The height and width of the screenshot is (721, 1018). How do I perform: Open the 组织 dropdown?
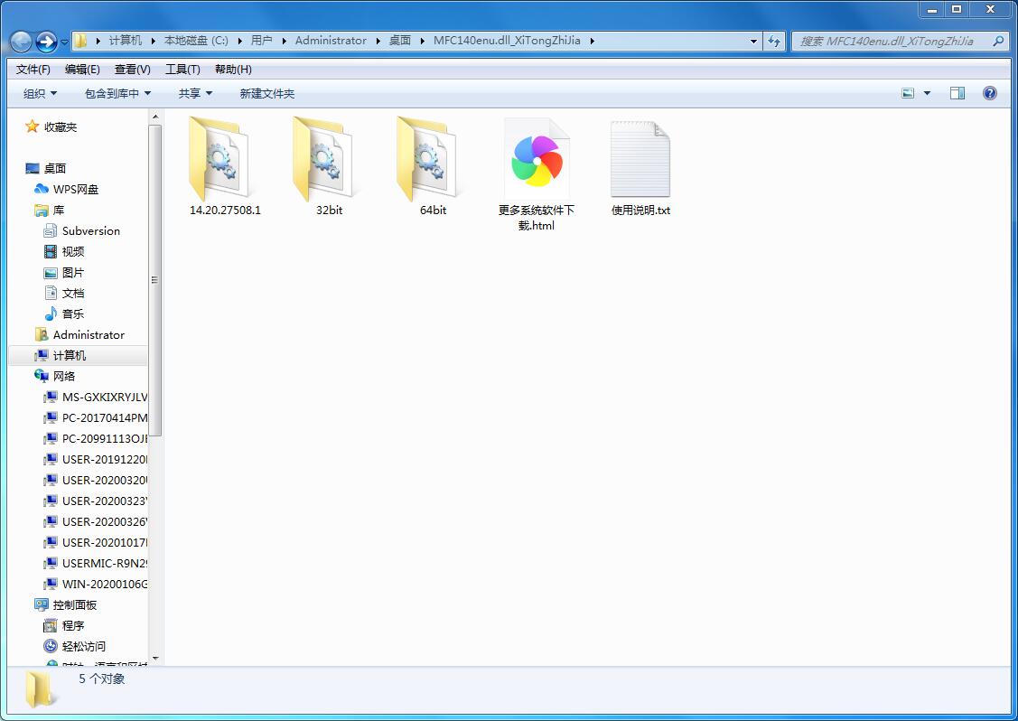(x=40, y=94)
